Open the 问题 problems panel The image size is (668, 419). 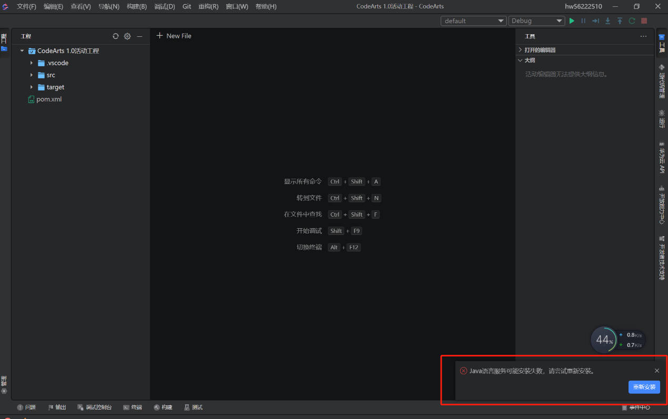(26, 407)
